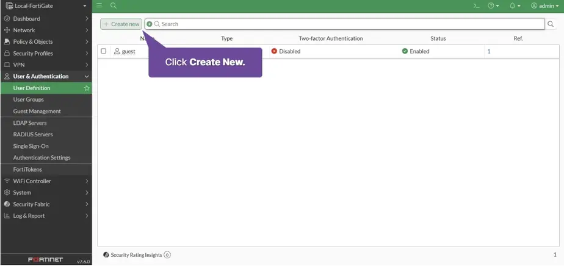Open the Security Fabric menu
Image resolution: width=564 pixels, height=266 pixels.
[x=46, y=205]
